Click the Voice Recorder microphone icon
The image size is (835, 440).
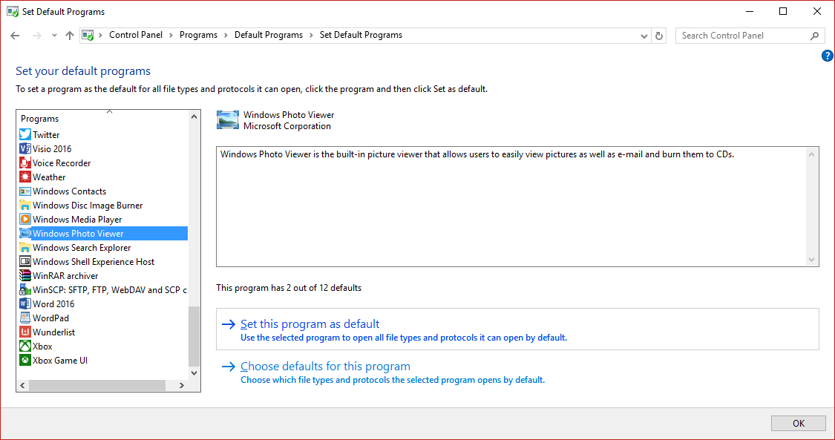pyautogui.click(x=25, y=162)
